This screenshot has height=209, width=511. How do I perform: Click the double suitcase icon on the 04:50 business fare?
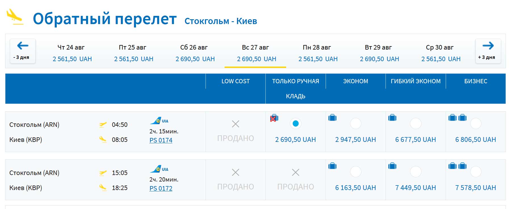(x=457, y=117)
